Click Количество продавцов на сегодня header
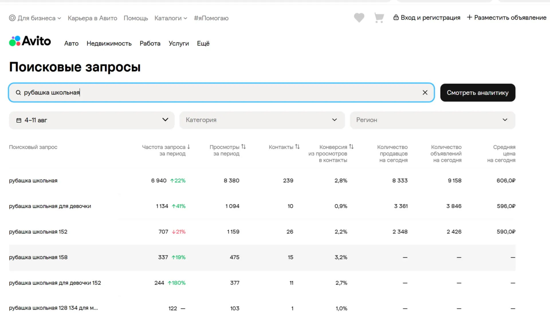 click(x=392, y=154)
